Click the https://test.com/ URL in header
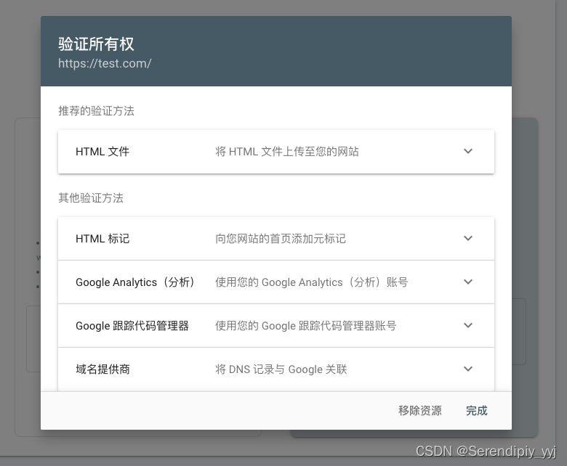Image resolution: width=567 pixels, height=466 pixels. pos(105,64)
